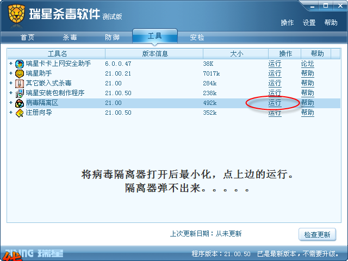The width and height of the screenshot is (348, 261).
Task: Open 帮助 link for 瑞星安装包制作程序
Action: (308, 93)
